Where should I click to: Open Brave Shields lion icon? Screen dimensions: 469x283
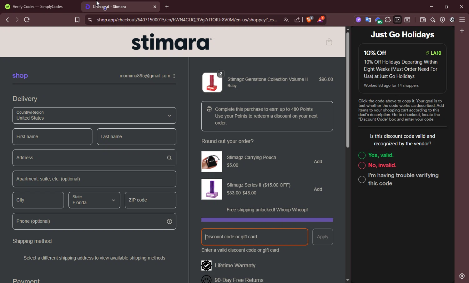click(309, 20)
